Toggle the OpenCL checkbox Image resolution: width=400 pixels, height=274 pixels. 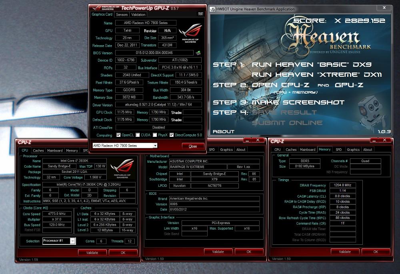pos(118,135)
